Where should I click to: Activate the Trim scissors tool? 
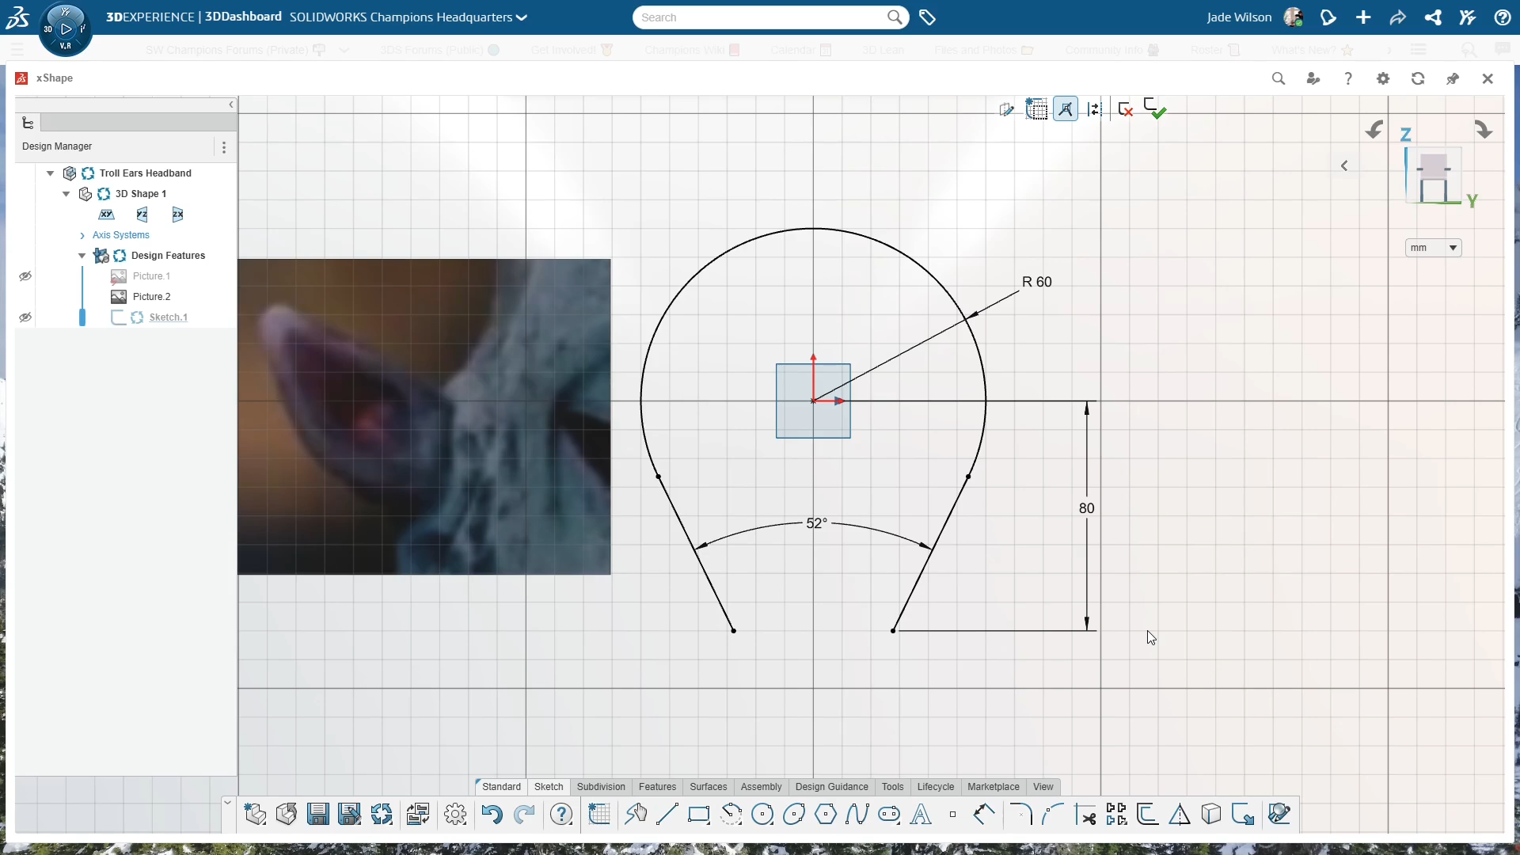click(1085, 814)
